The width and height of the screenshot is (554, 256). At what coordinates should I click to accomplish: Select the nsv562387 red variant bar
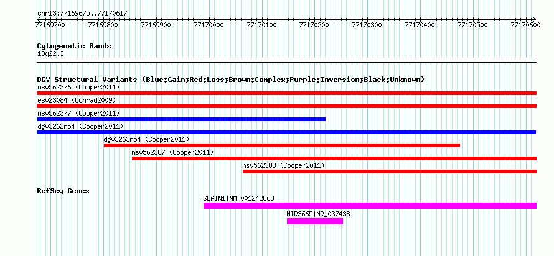click(334, 158)
